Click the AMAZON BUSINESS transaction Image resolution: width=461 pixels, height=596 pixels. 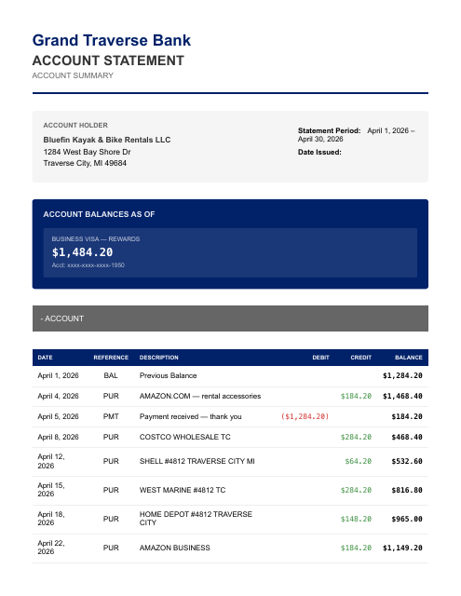pyautogui.click(x=230, y=549)
